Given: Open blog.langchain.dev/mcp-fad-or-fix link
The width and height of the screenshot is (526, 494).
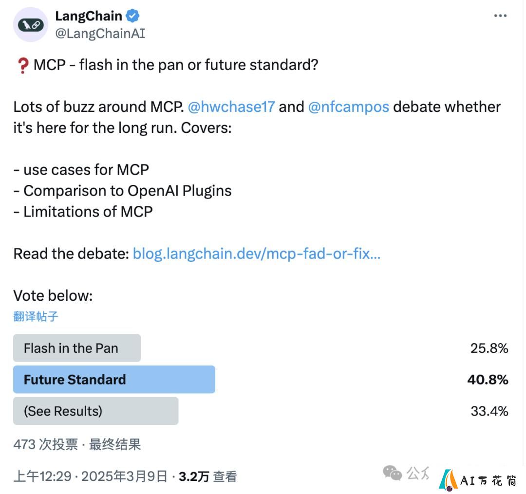Looking at the screenshot, I should pyautogui.click(x=257, y=254).
